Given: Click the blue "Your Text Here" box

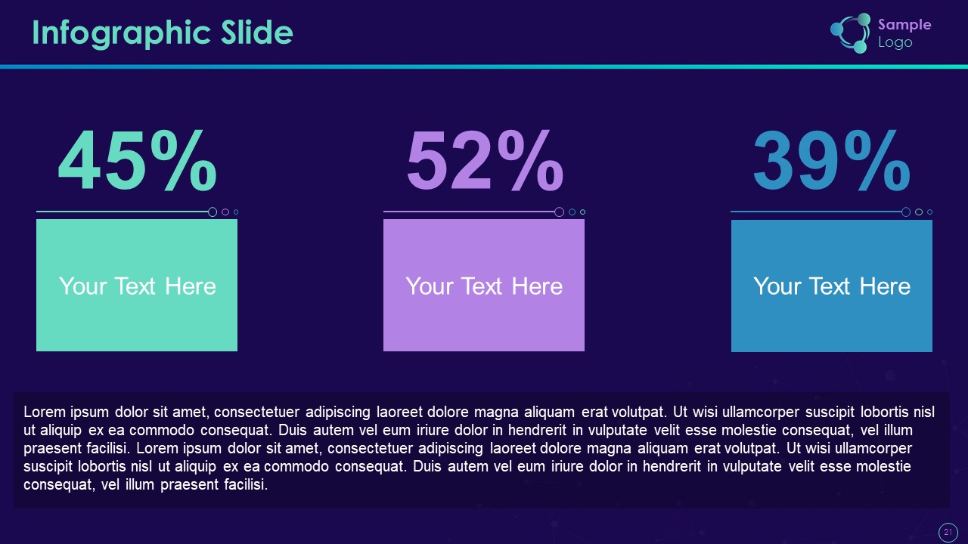Looking at the screenshot, I should 832,286.
